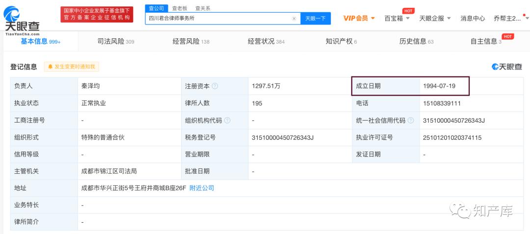The height and width of the screenshot is (234, 530).
Task: Switch to 知识产权 tab
Action: click(341, 42)
